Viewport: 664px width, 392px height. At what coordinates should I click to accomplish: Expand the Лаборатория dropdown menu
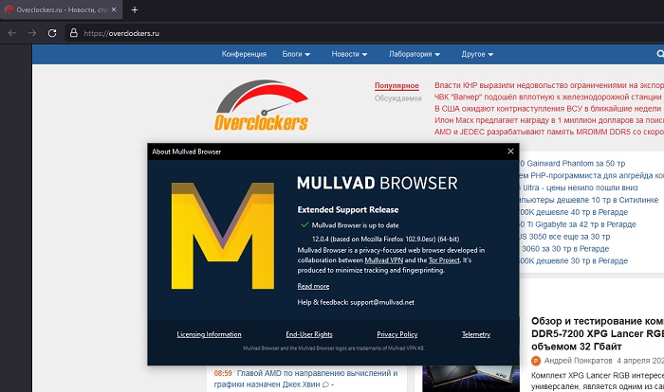tap(415, 54)
